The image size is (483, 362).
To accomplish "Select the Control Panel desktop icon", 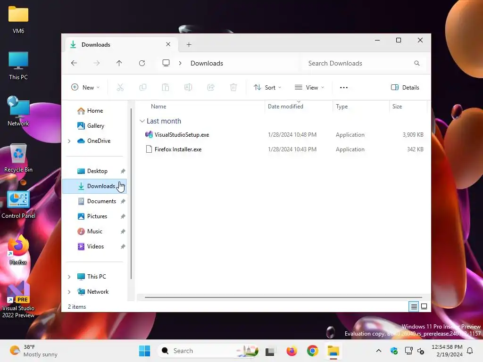I will [18, 205].
